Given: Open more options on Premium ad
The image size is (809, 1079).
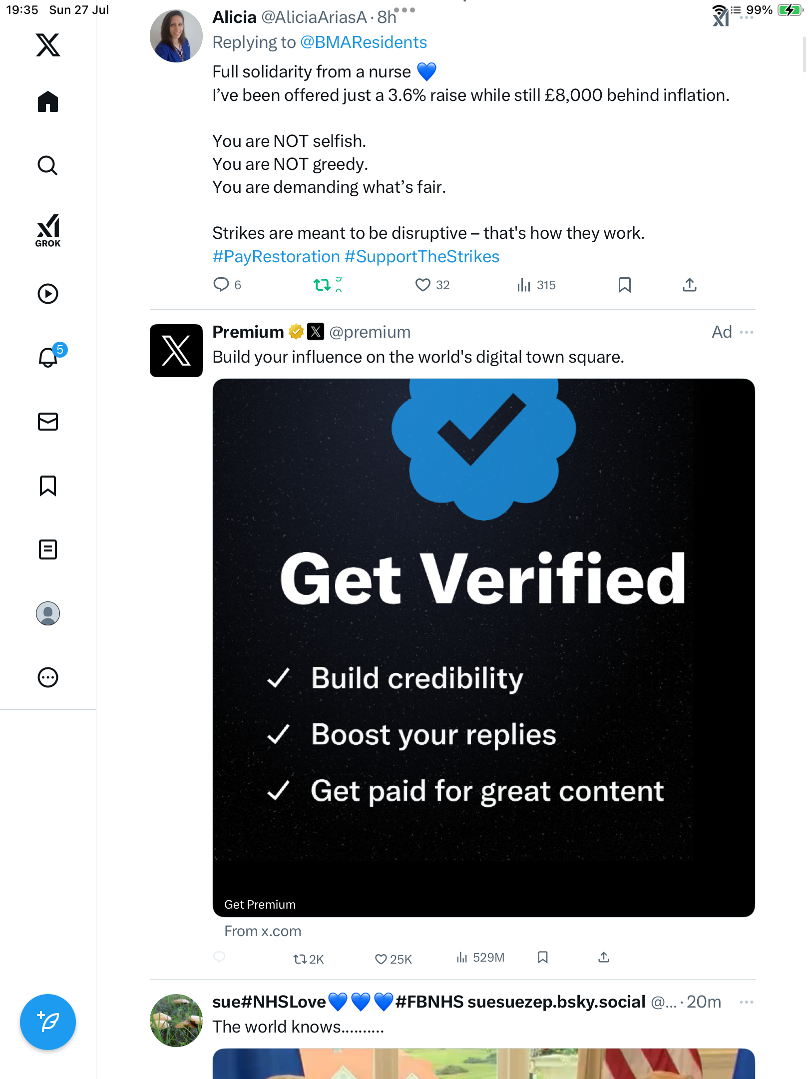Looking at the screenshot, I should (747, 332).
